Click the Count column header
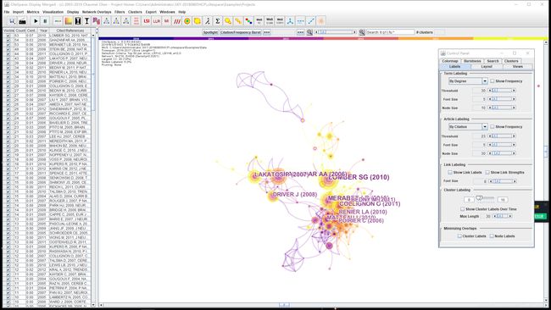The image size is (551, 310). click(x=20, y=30)
